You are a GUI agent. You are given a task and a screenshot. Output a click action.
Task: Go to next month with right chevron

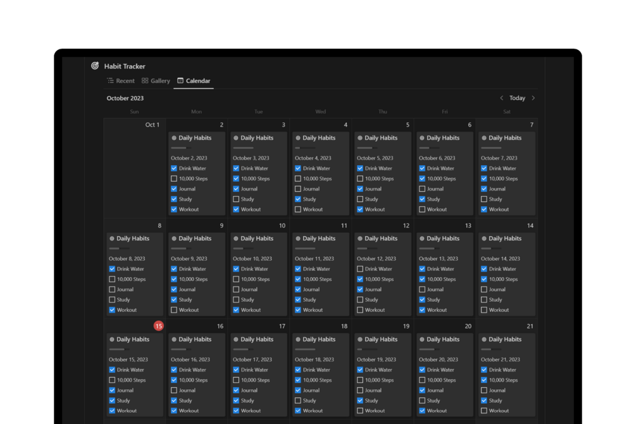(x=533, y=98)
